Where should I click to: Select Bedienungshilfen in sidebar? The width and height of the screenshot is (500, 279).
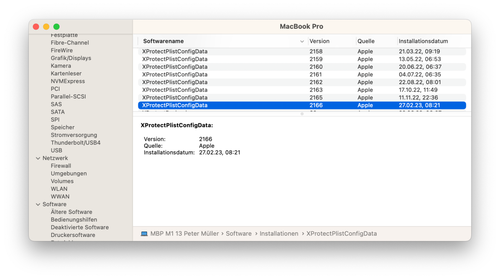coord(74,220)
